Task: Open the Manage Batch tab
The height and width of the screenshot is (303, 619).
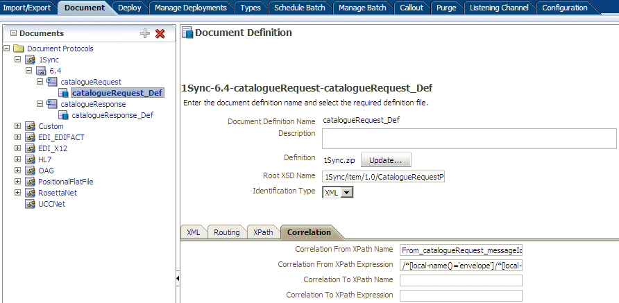Action: pyautogui.click(x=362, y=8)
